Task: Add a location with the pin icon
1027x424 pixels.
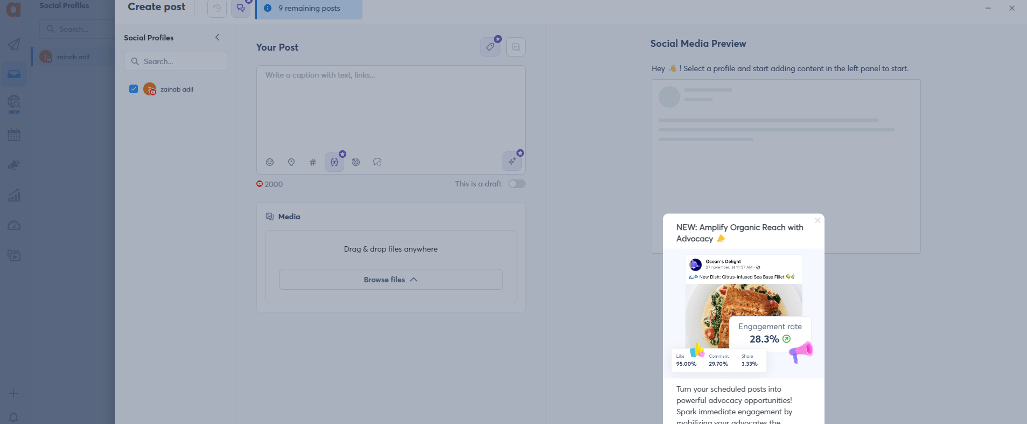Action: (291, 162)
